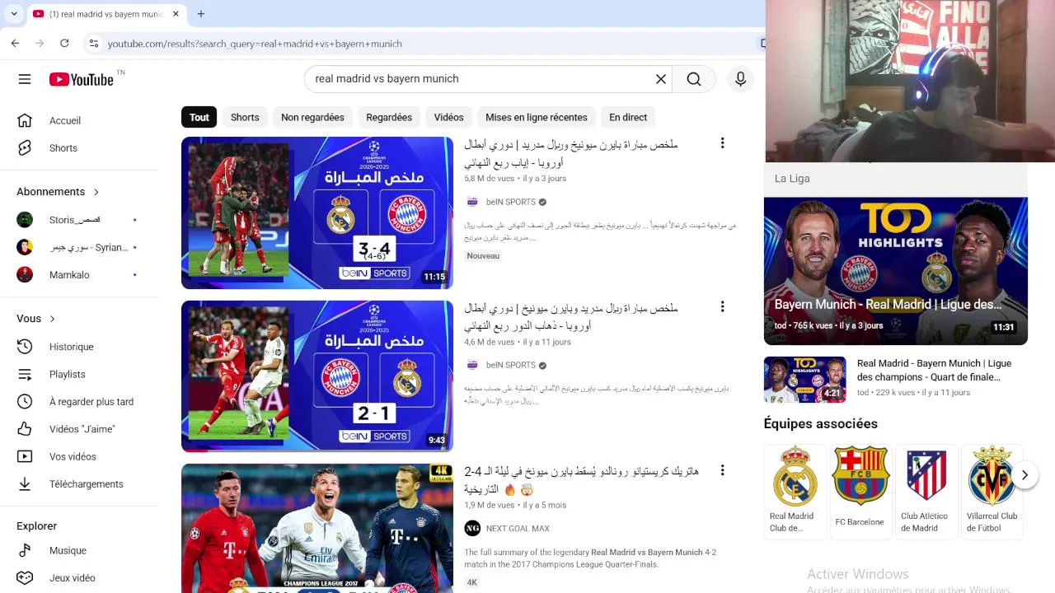
Task: Open the YouTube hamburger guide menu
Action: [x=25, y=79]
